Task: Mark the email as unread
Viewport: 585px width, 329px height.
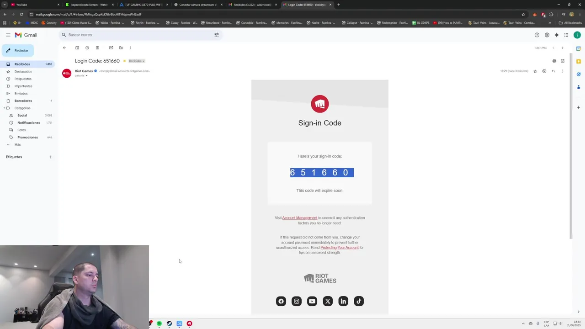Action: pos(111,48)
